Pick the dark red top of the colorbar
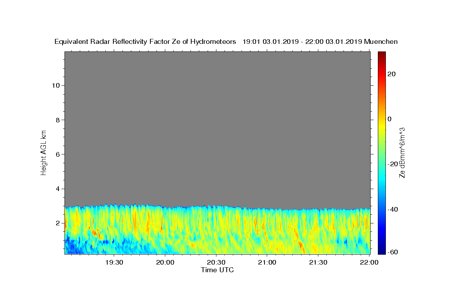This screenshot has width=458, height=305. click(382, 54)
